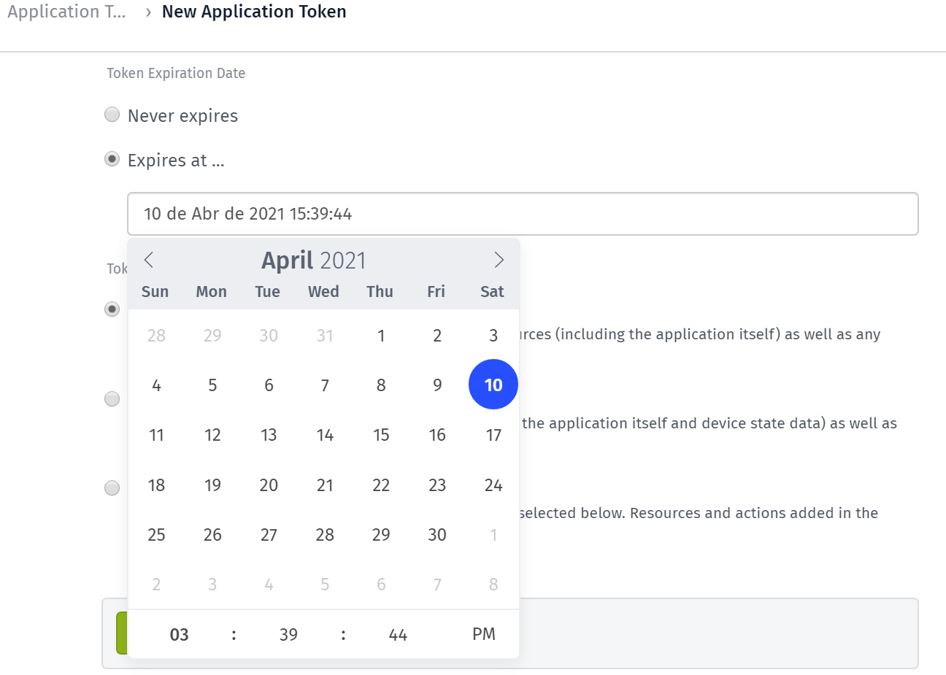Select the Expires at radio button
The image size is (946, 675).
(x=112, y=159)
